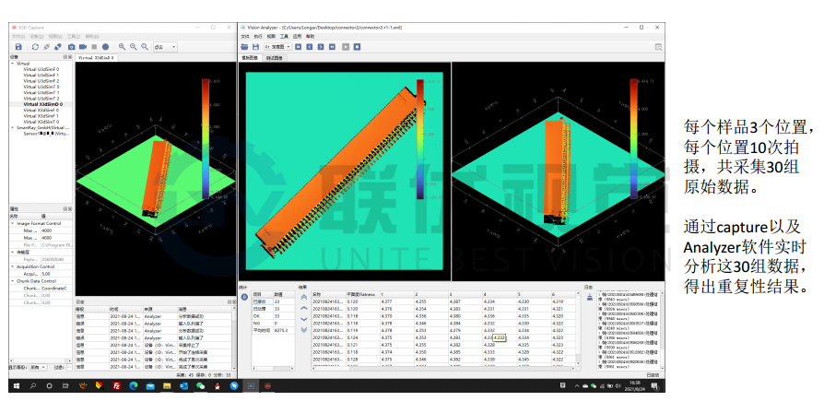This screenshot has height=413, width=824.
Task: Click the camera snapshot icon
Action: (x=71, y=46)
